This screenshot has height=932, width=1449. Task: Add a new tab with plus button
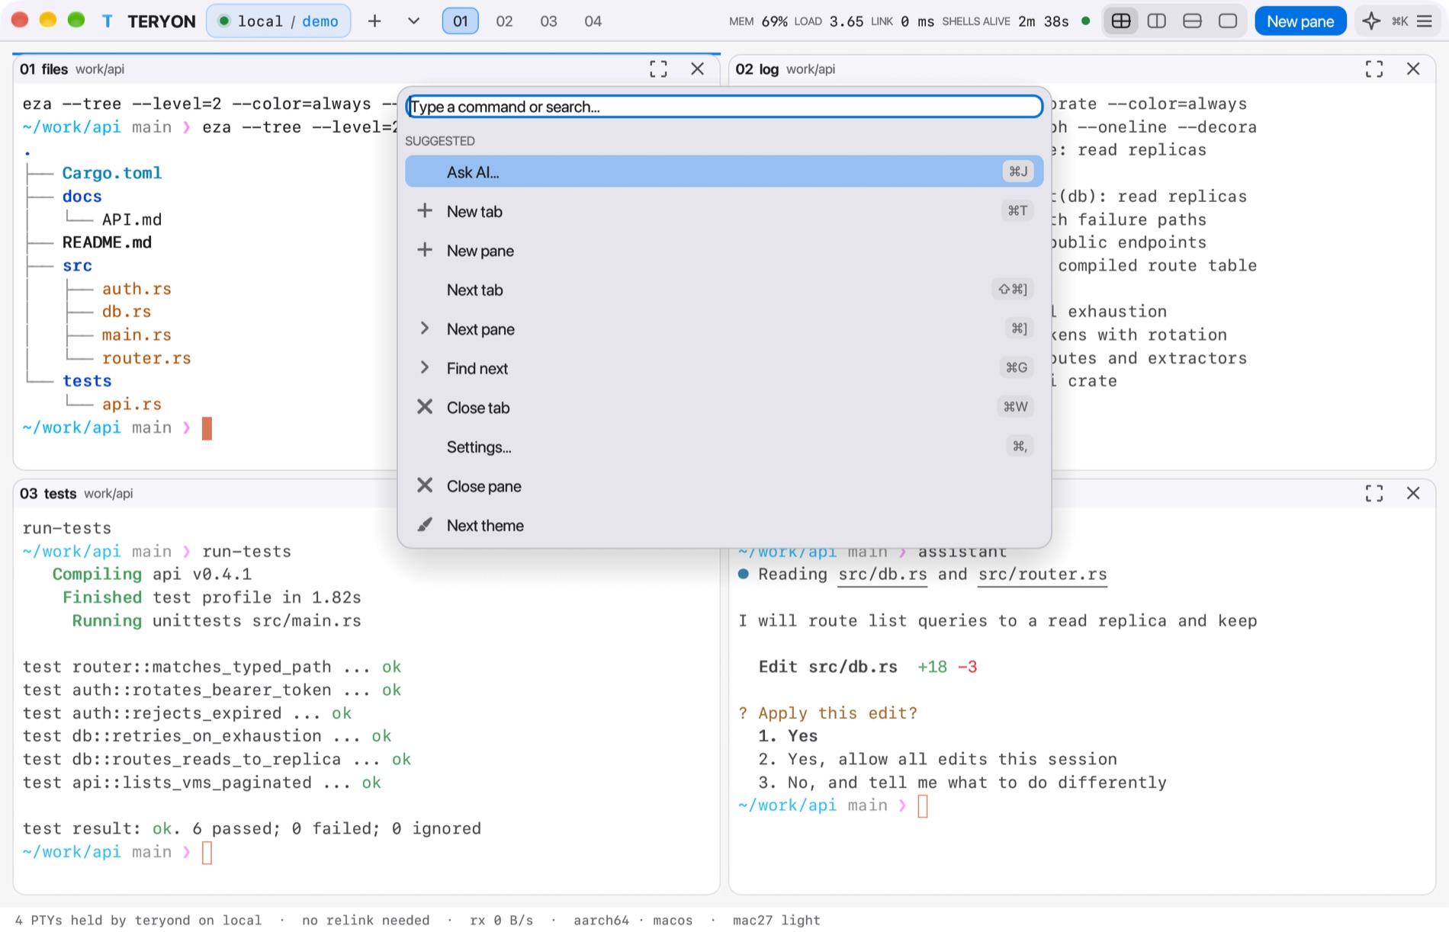tap(374, 21)
